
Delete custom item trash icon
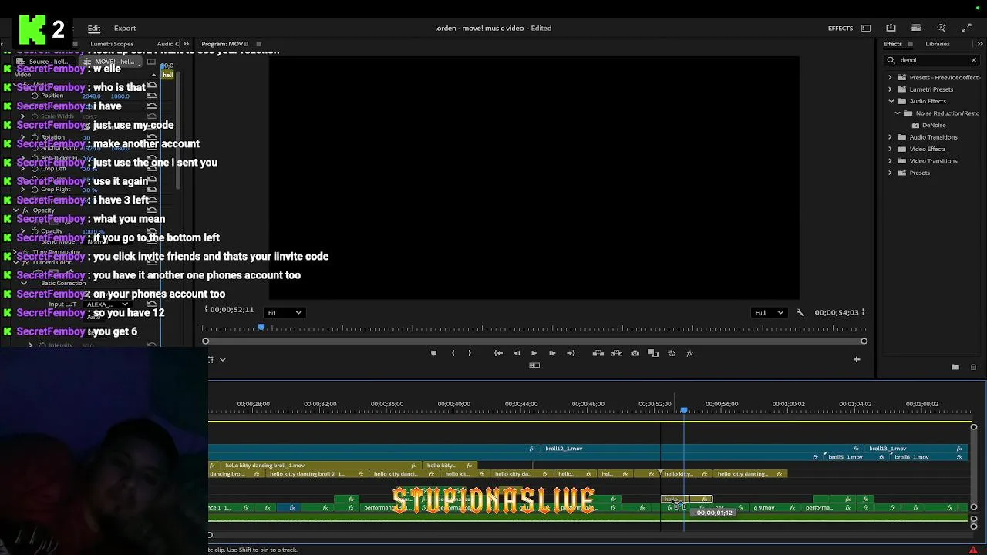(973, 367)
